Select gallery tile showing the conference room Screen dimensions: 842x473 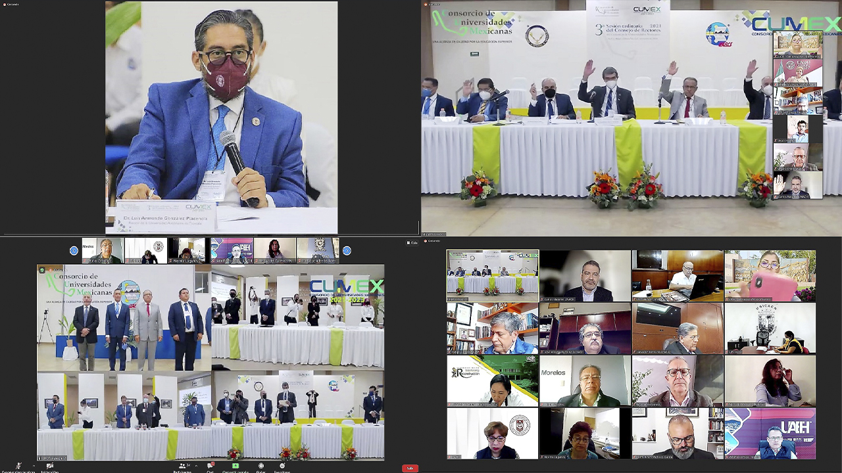tap(493, 276)
